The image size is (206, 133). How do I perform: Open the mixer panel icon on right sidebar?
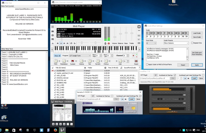[139, 36]
